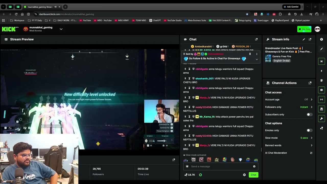Click the Garena Free Fire category thumbnail
This screenshot has width=327, height=184.
click(268, 58)
